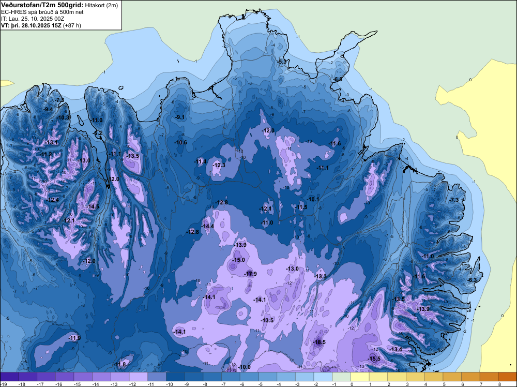Viewport: 517px width, 387px height.
Task: Click the -15.0 temperature label
Action: (x=238, y=260)
